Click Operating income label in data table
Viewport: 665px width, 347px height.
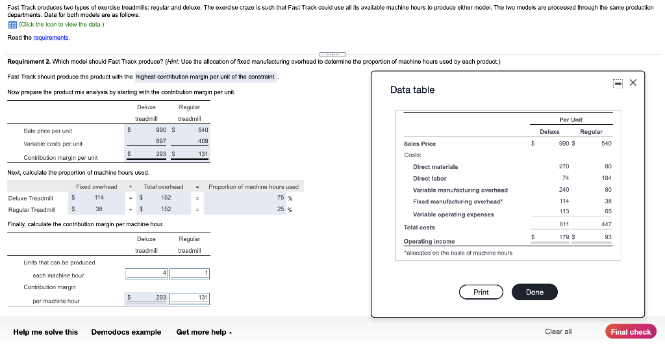(429, 241)
